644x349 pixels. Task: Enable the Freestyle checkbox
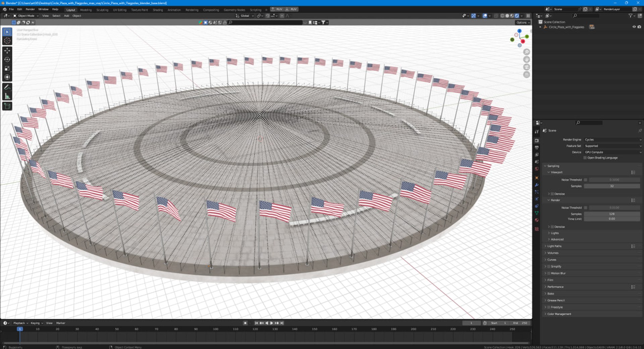549,307
